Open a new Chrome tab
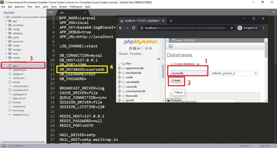Image resolution: width=277 pixels, height=148 pixels. (x=171, y=21)
